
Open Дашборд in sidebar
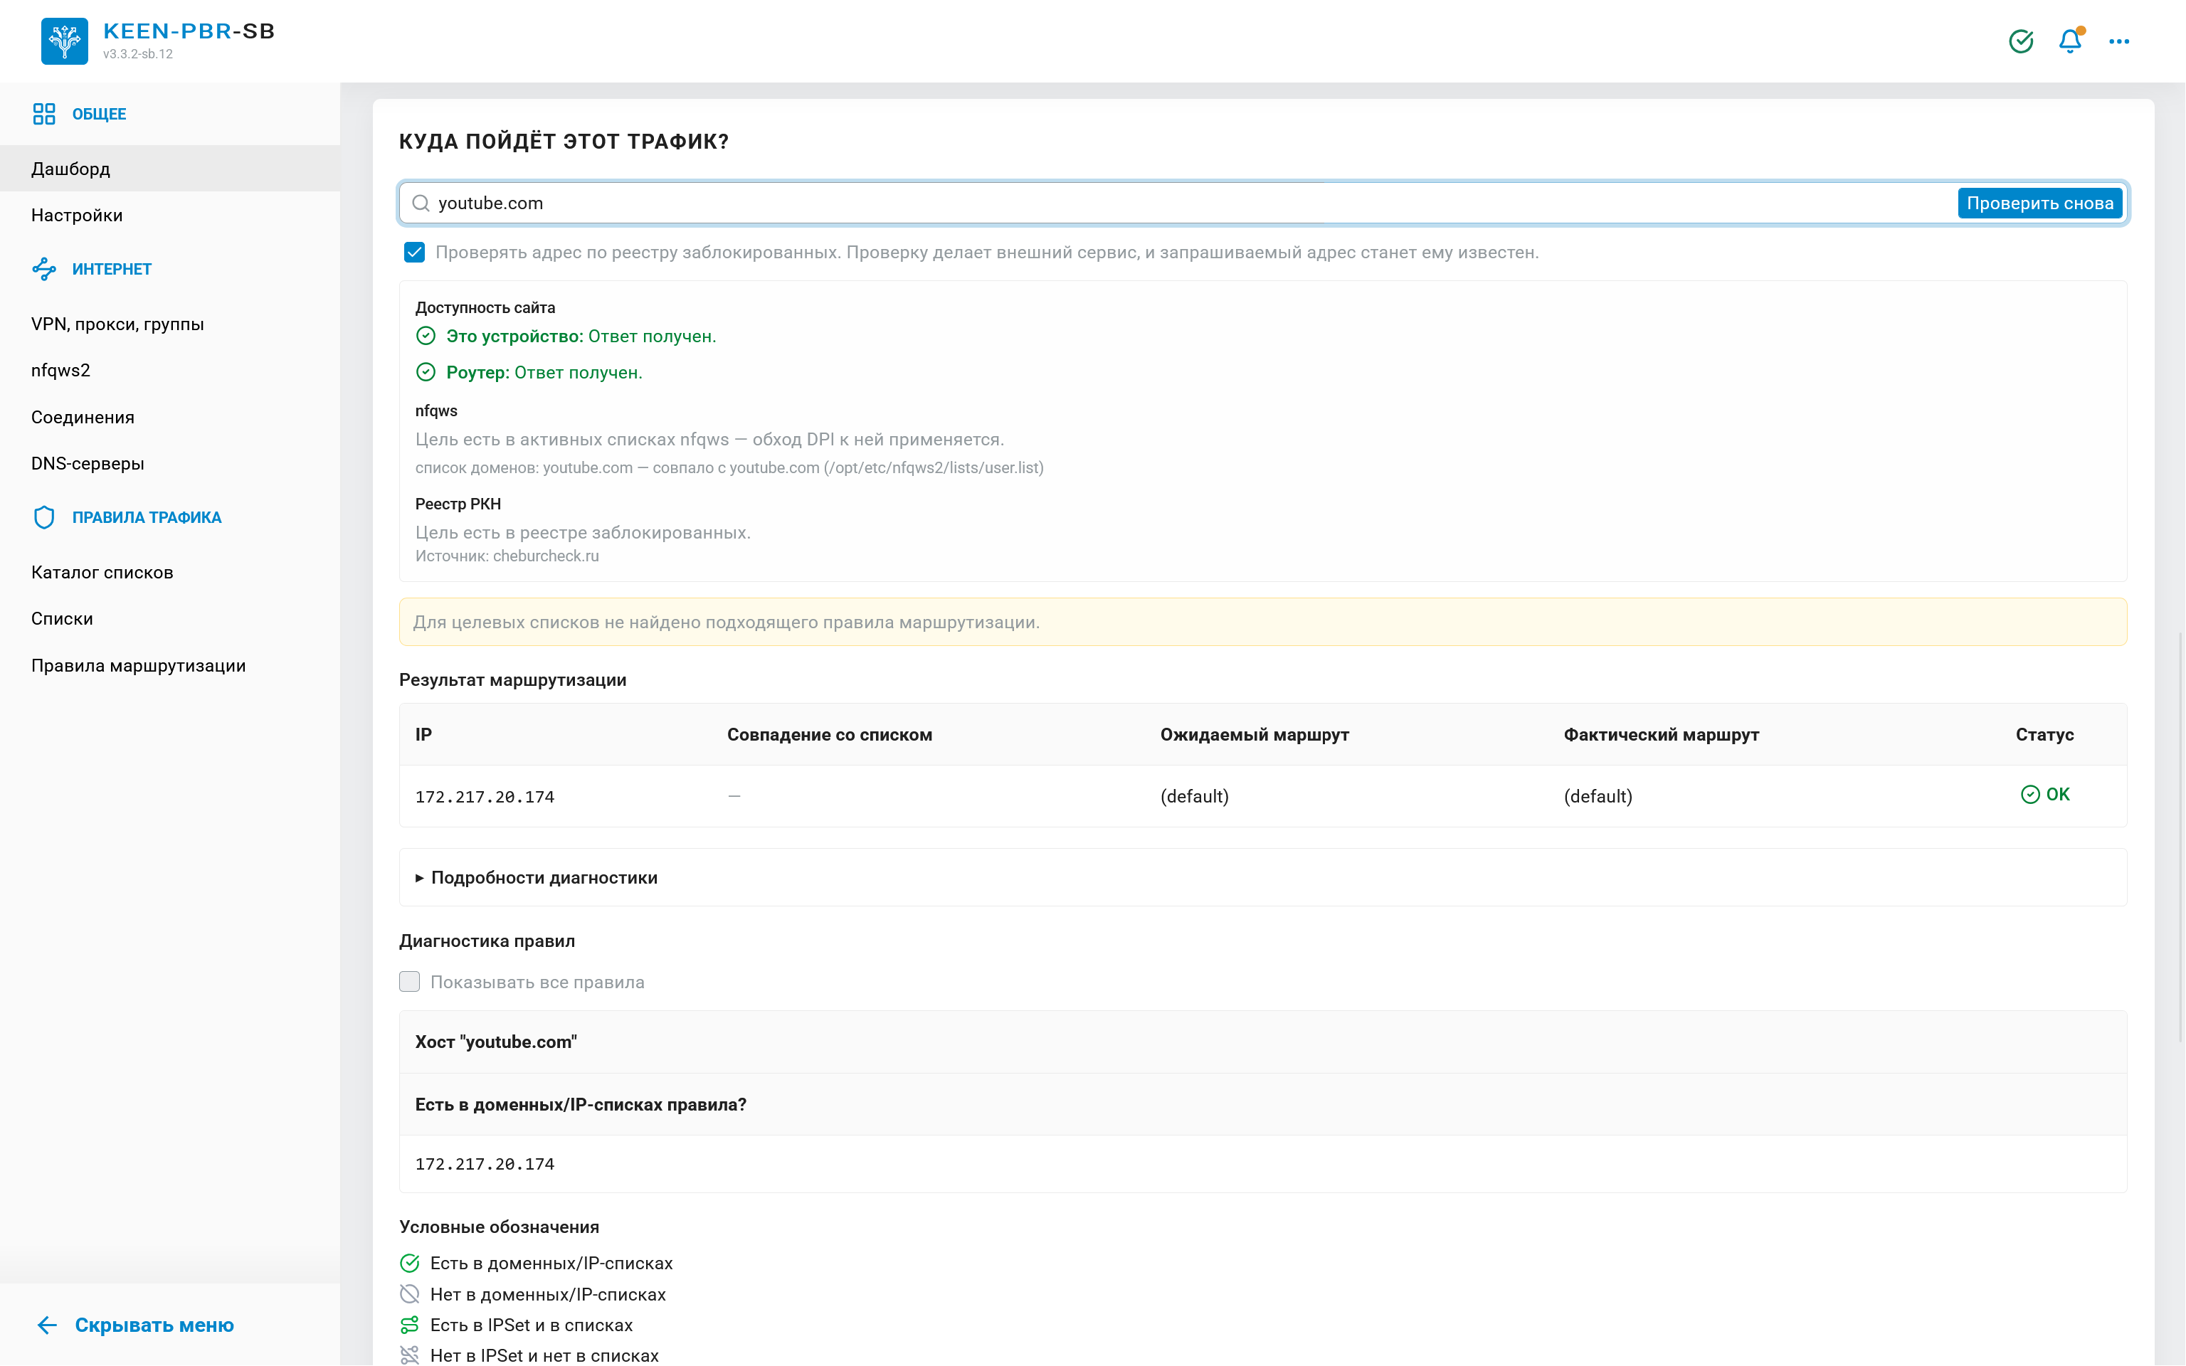tap(170, 169)
